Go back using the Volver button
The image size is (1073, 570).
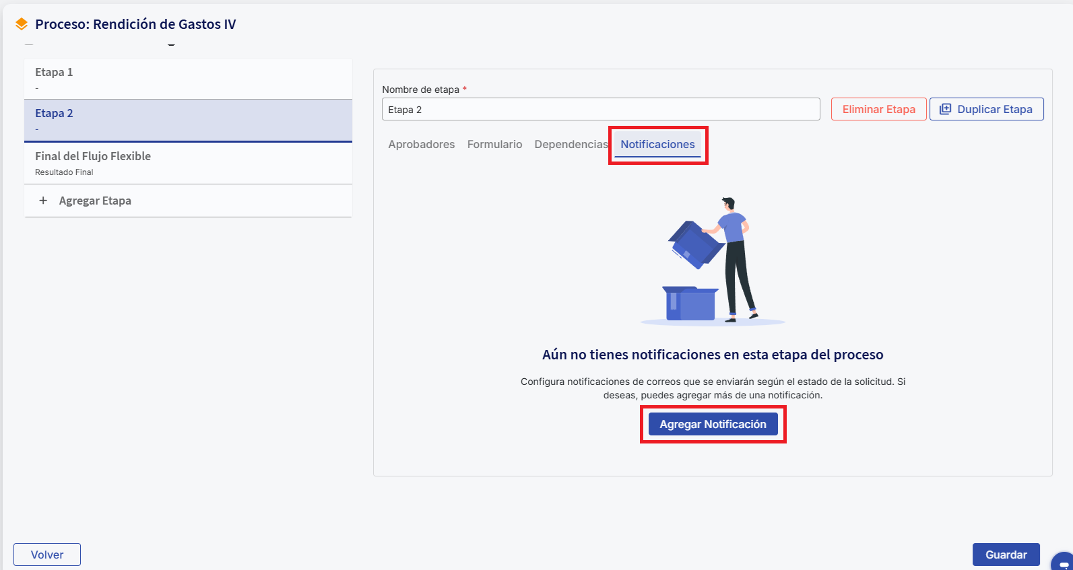point(47,555)
